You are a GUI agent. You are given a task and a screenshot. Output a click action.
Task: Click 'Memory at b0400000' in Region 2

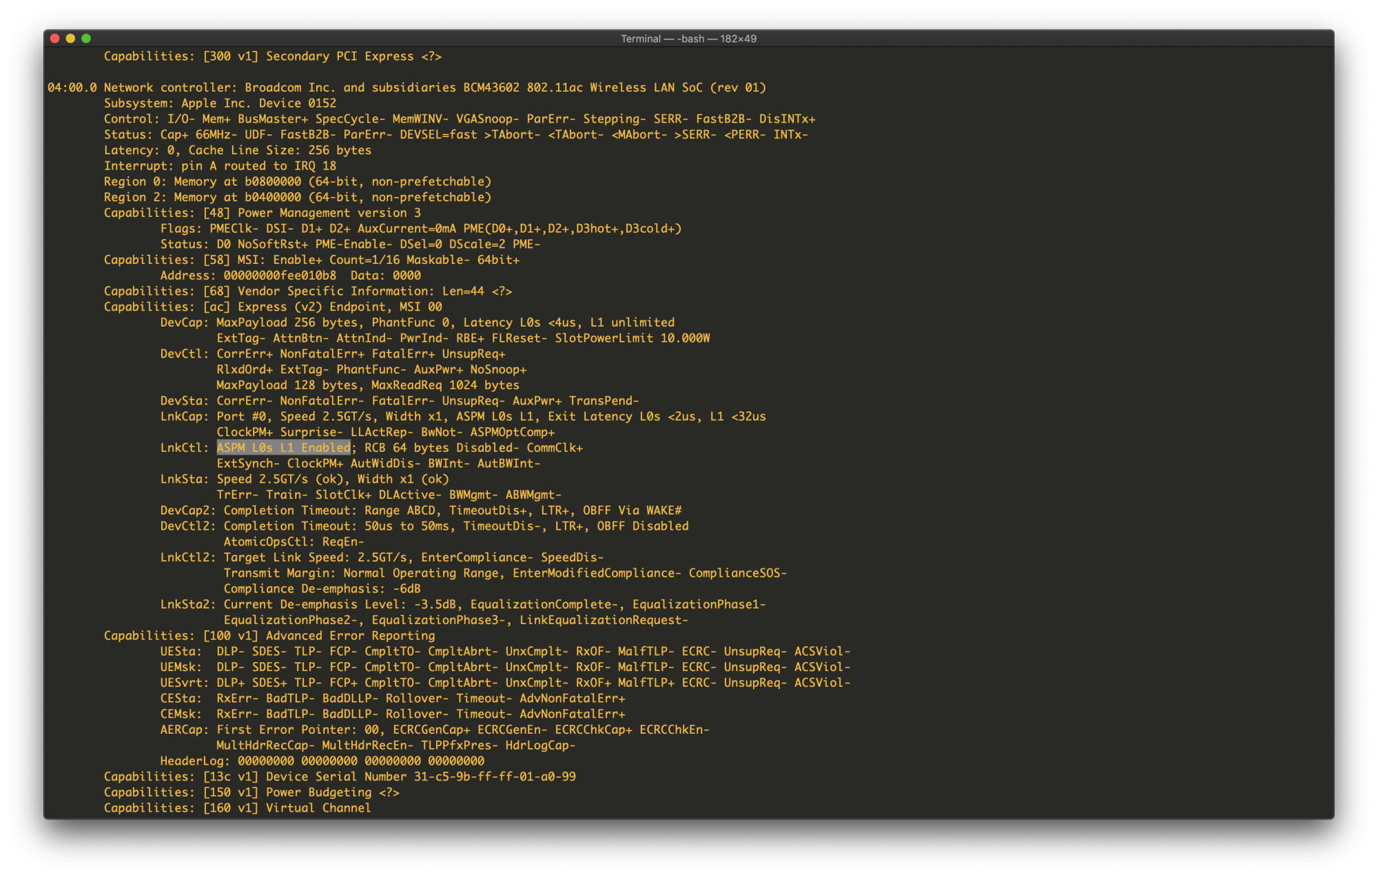point(237,198)
